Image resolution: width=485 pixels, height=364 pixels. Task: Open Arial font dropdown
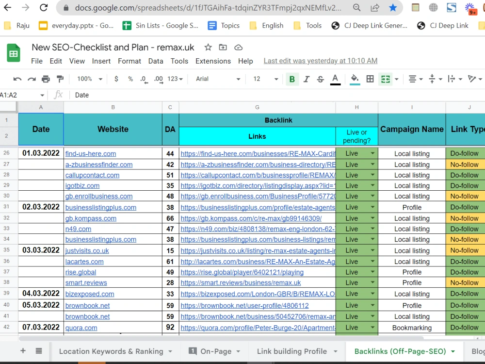click(x=218, y=79)
